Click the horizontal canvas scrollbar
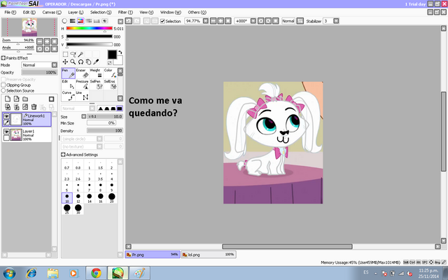The image size is (448, 280). click(287, 246)
